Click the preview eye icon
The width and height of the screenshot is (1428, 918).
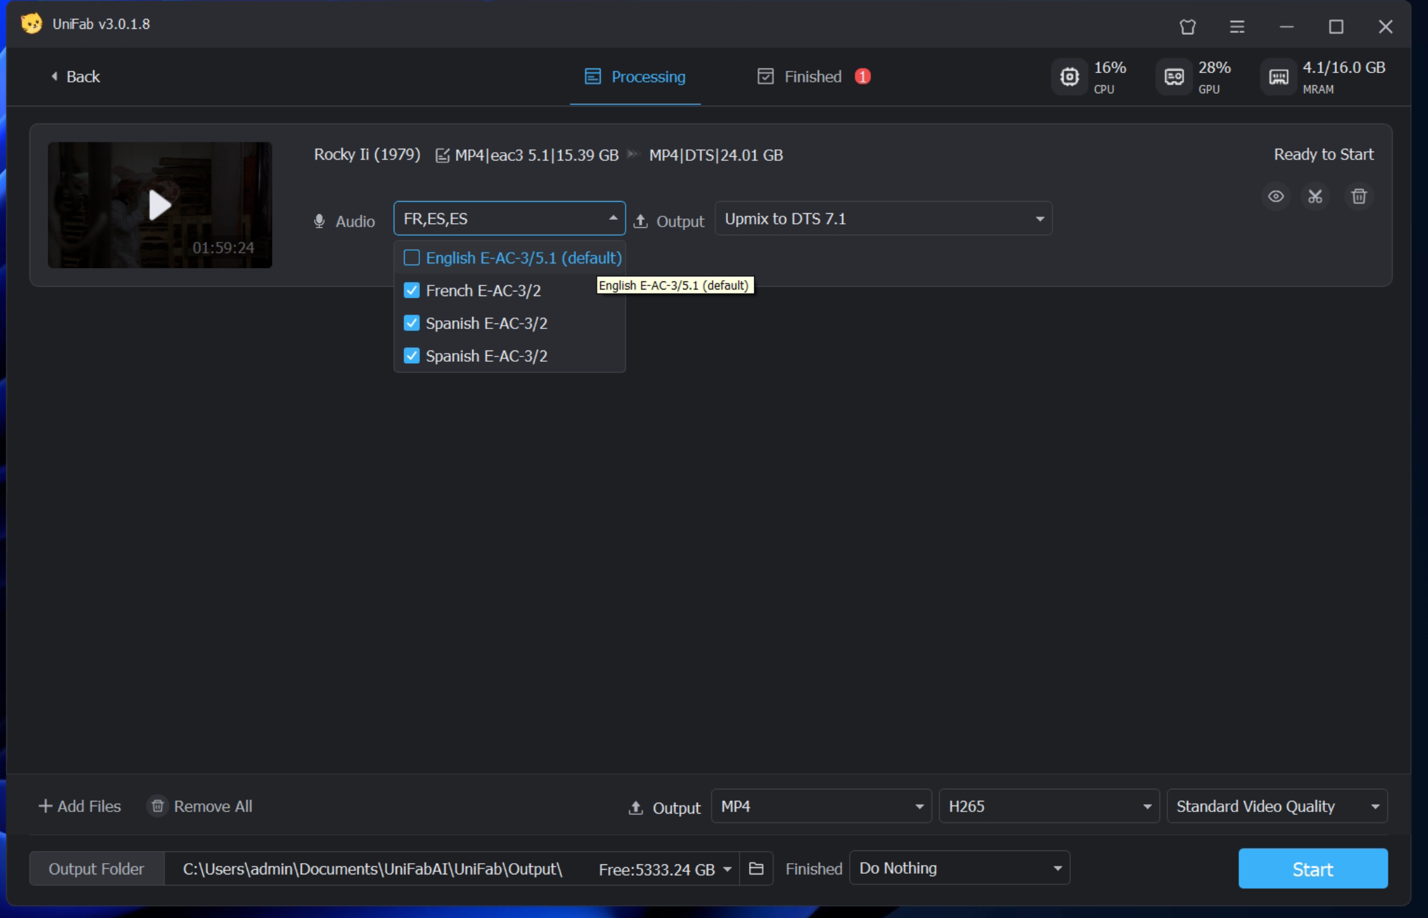click(x=1275, y=196)
